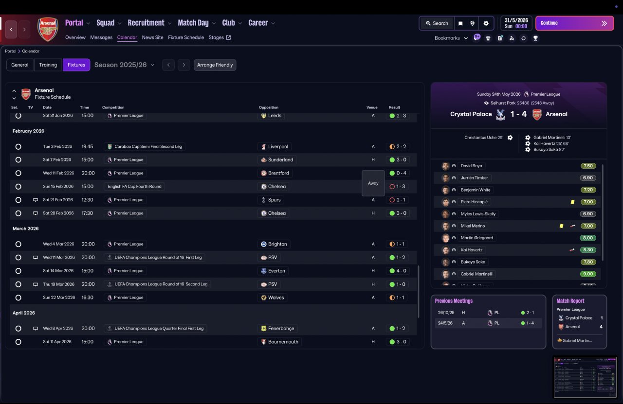This screenshot has height=404, width=623.
Task: Open the external link icon next to Stages
Action: point(228,37)
